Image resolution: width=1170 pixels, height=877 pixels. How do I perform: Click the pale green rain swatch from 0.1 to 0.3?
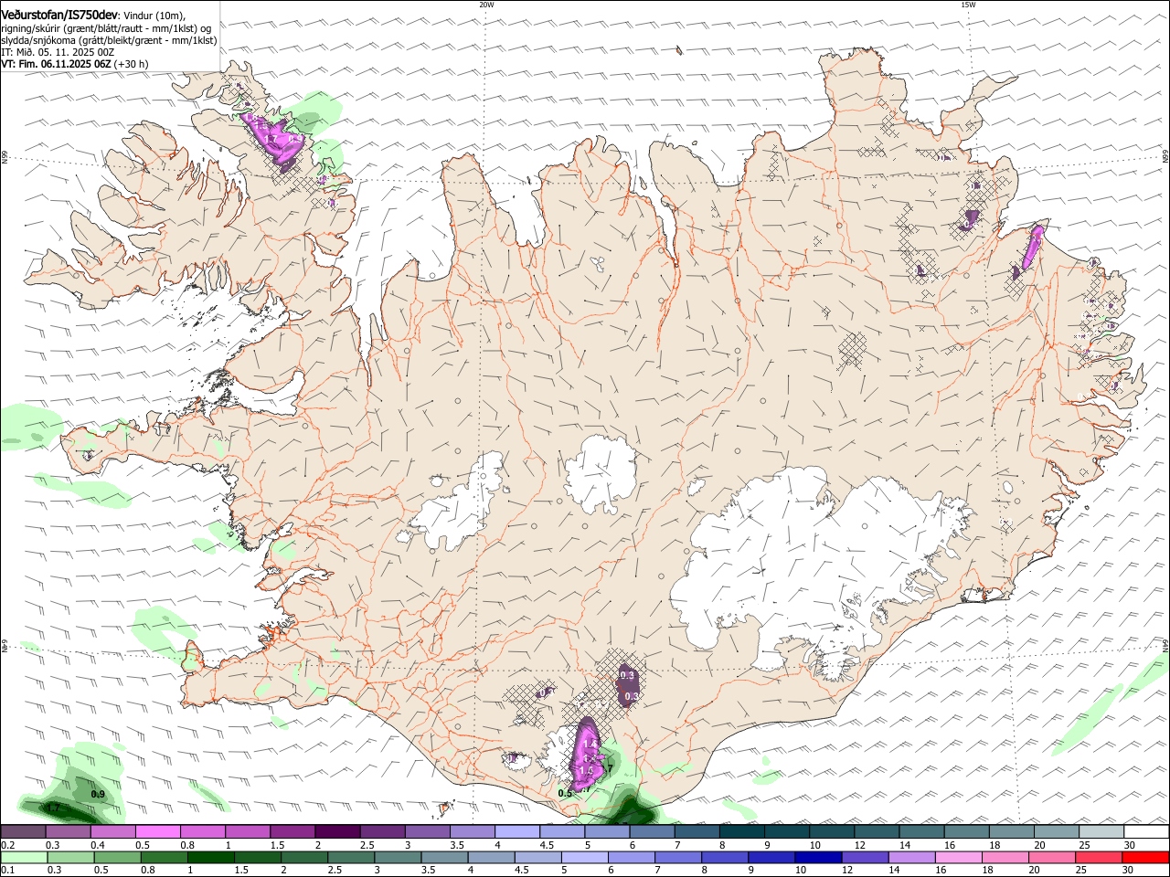(x=25, y=858)
